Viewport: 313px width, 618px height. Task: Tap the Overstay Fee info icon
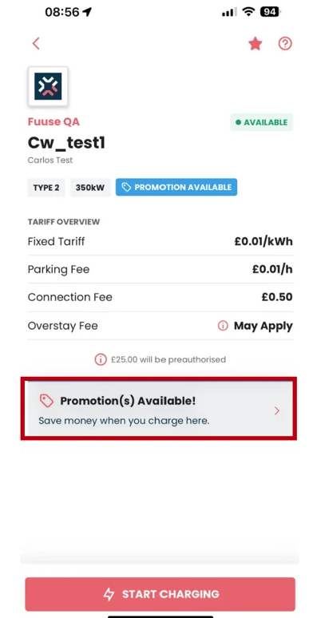click(x=223, y=326)
